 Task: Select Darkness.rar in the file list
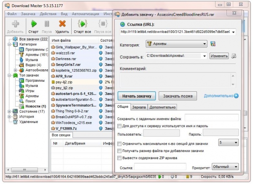tap(66, 59)
